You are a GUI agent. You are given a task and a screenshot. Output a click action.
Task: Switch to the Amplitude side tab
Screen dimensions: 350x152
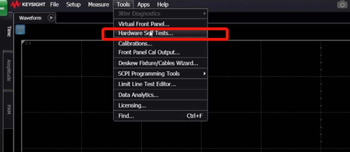tap(9, 70)
